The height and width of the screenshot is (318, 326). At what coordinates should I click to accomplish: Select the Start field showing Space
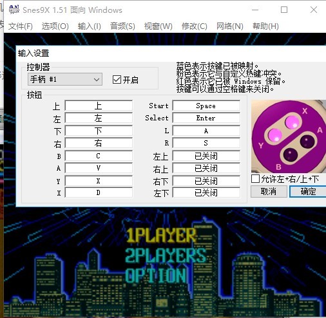click(x=206, y=106)
